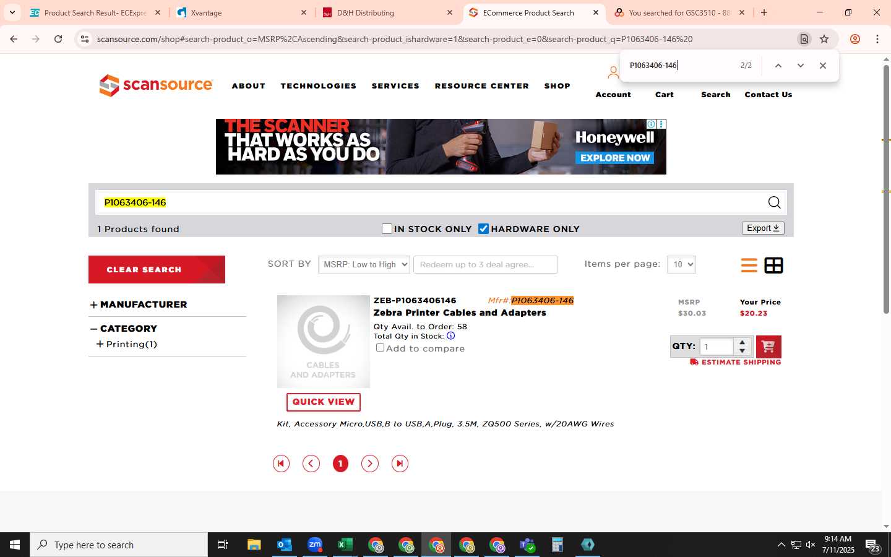This screenshot has width=891, height=557.
Task: Click the ScanSource logo
Action: [156, 85]
